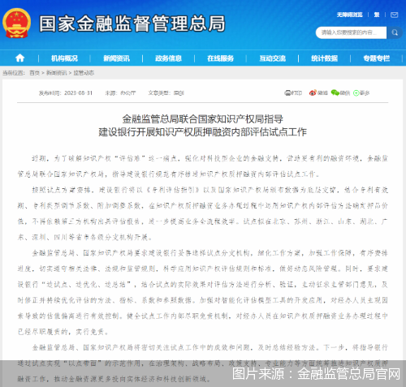This screenshot has height=387, width=406.
Task: Open the 专题专栏 menu
Action: 377,58
